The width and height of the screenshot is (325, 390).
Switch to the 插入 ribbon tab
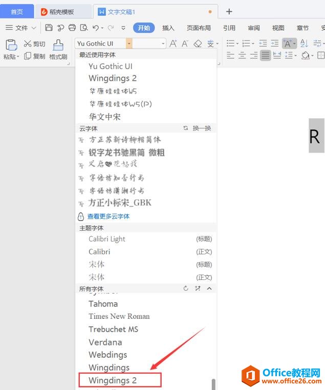168,28
